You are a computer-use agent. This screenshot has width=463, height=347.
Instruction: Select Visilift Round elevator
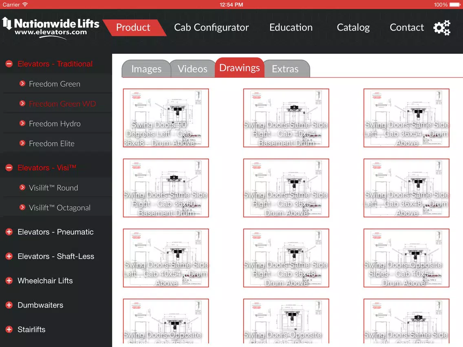tap(53, 188)
